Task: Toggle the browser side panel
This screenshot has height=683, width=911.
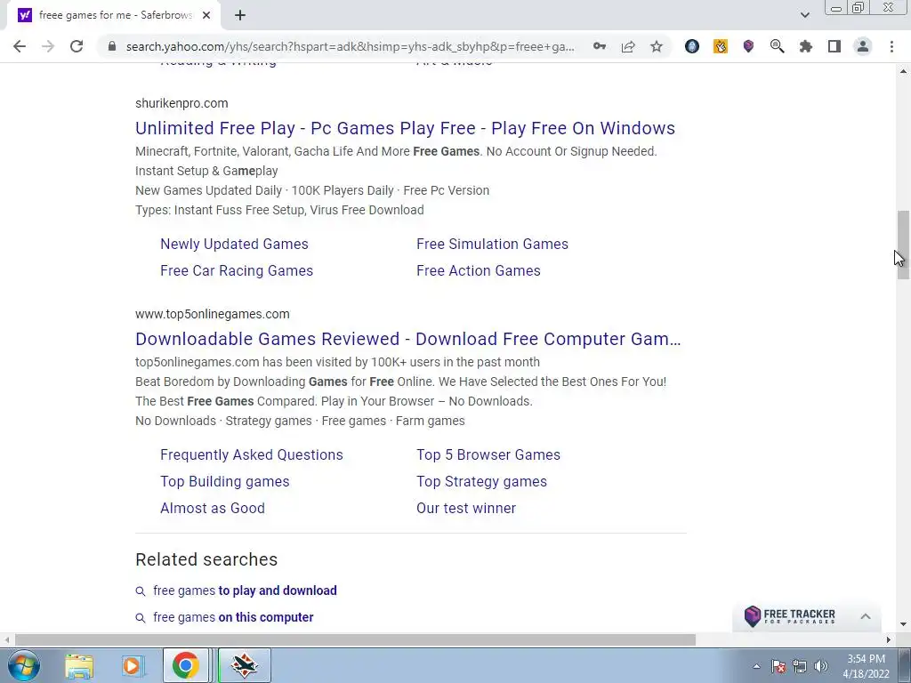Action: (834, 46)
